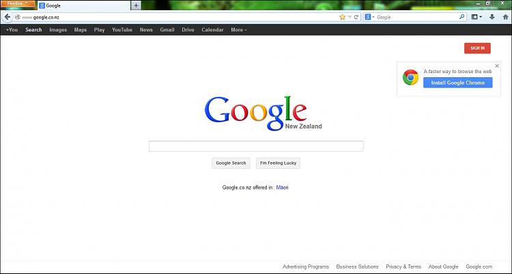The image size is (512, 274).
Task: Open the Firefox application menu button
Action: tap(18, 3)
